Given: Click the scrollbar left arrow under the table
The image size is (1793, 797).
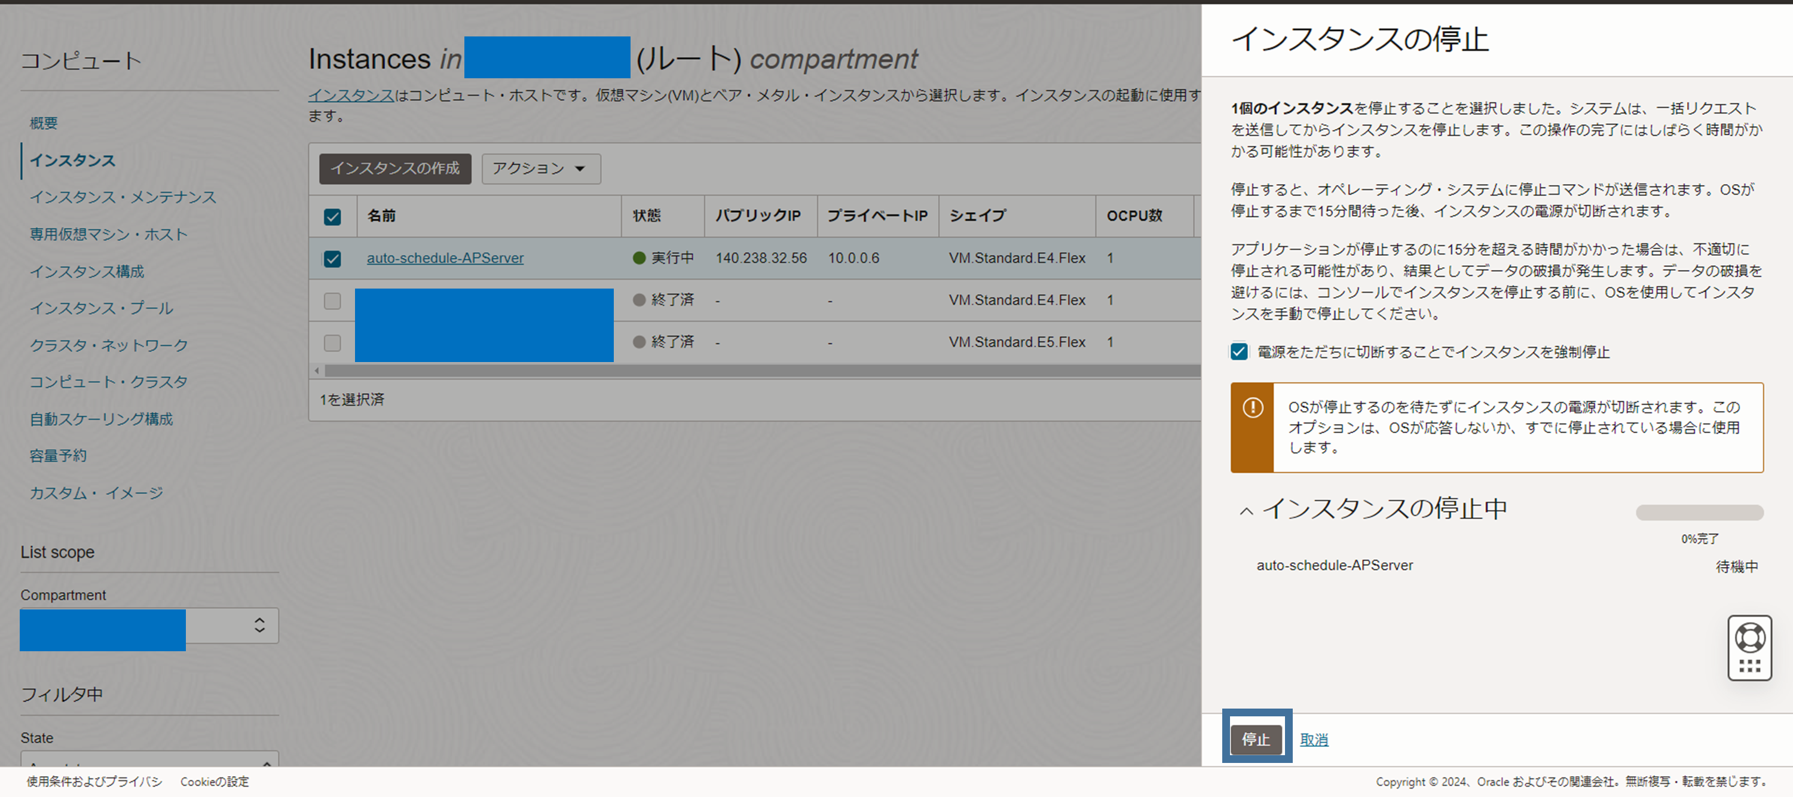Looking at the screenshot, I should pos(317,371).
